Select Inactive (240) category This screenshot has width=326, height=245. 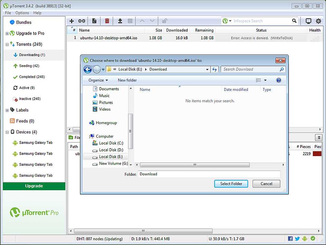coord(34,99)
